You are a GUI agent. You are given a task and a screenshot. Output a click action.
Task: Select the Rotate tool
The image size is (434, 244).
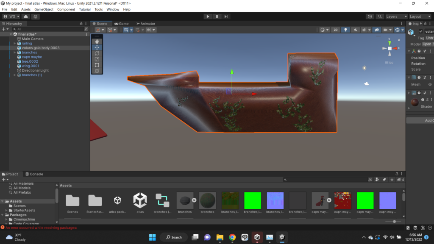point(97,53)
